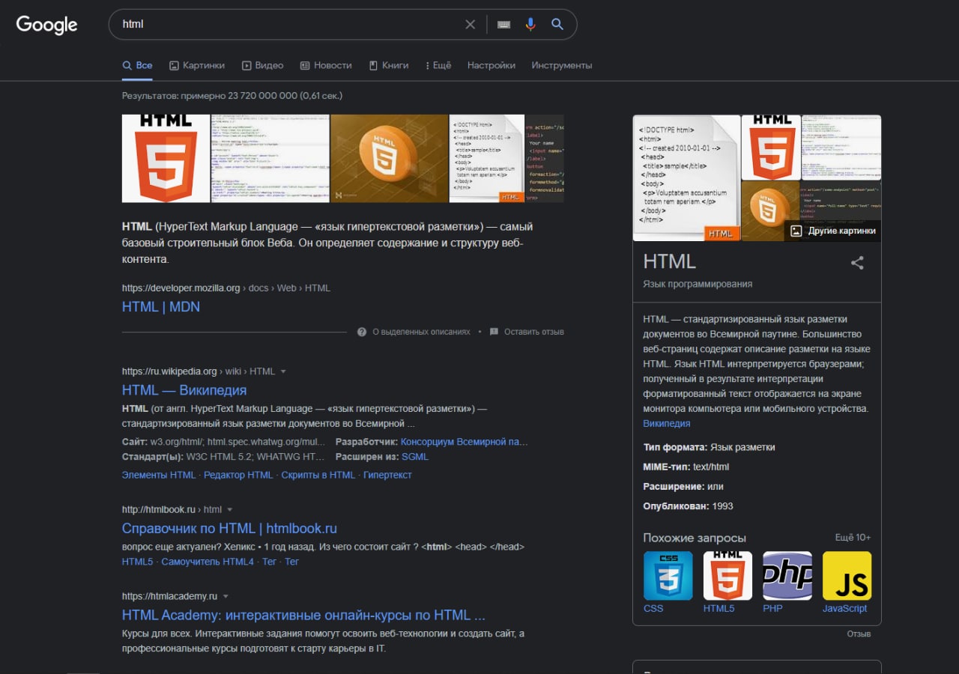The width and height of the screenshot is (959, 674).
Task: Click Ещё 10+ related queries link
Action: tap(853, 538)
